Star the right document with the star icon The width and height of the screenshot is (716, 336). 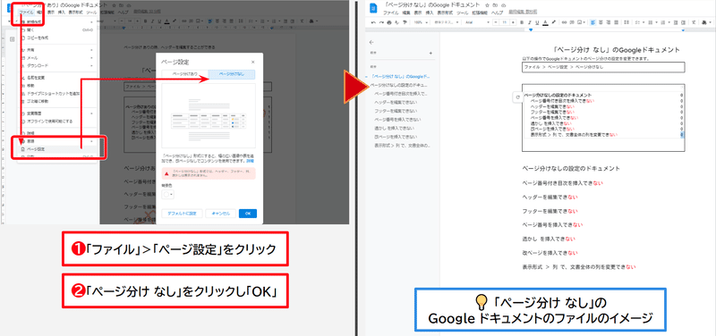tap(487, 5)
